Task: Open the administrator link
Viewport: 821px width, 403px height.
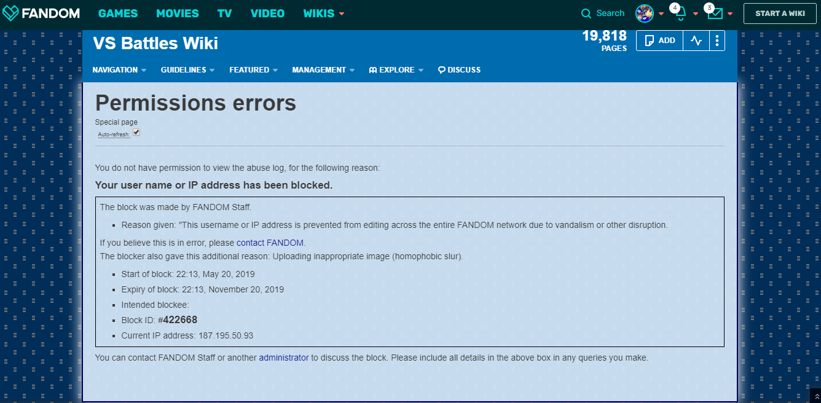Action: tap(283, 358)
